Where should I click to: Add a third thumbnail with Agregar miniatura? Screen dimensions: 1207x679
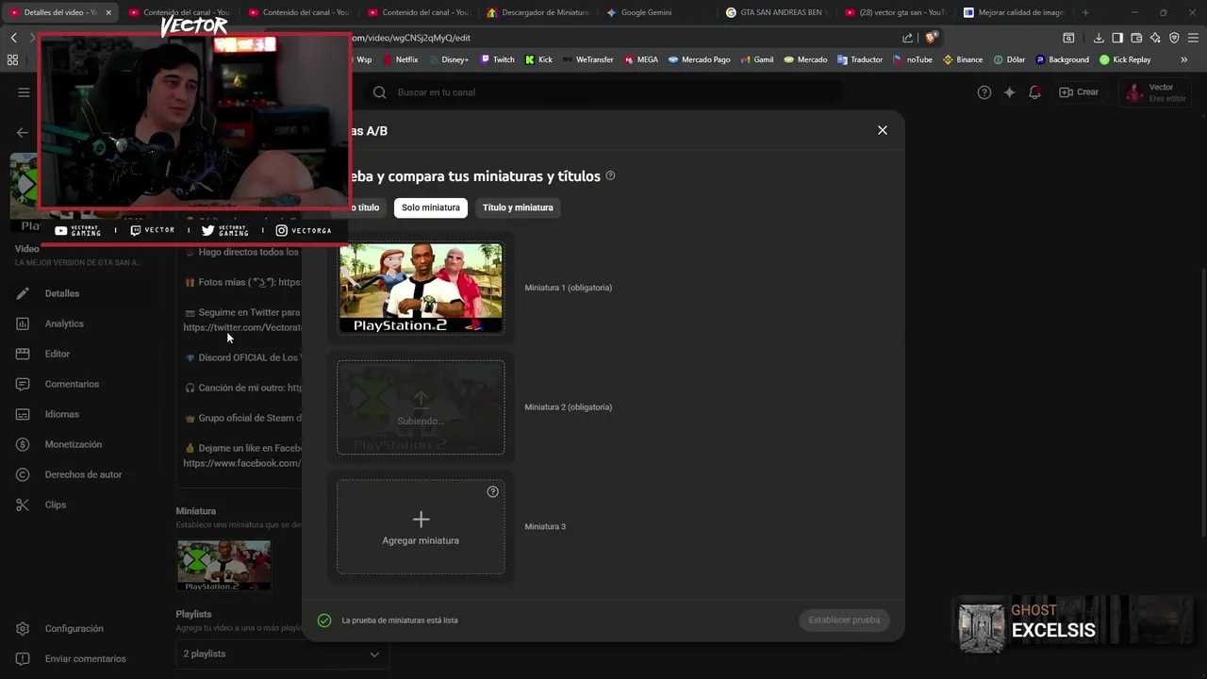tap(421, 527)
